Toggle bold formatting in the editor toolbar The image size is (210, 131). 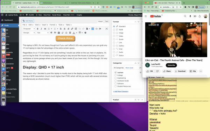(38, 29)
